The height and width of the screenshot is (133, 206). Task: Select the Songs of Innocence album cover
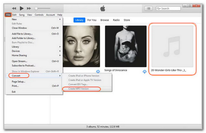126,46
